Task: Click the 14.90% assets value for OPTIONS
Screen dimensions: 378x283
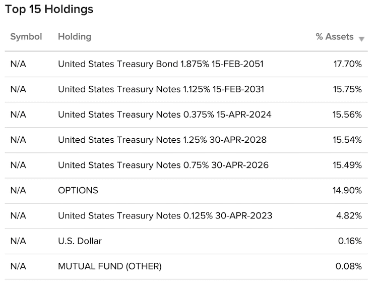Action: click(x=347, y=190)
